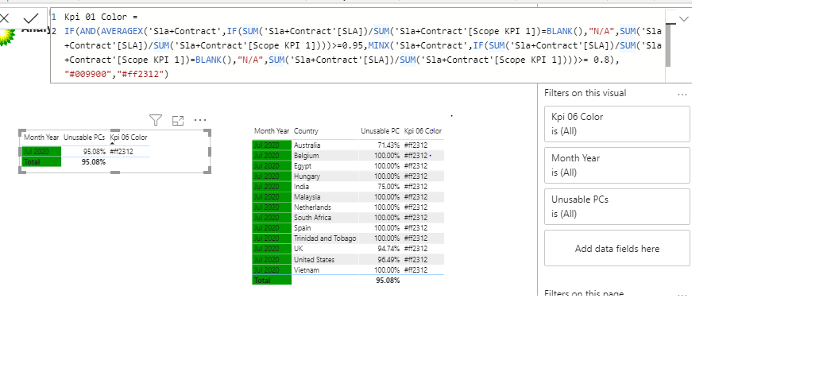
Task: Select the United States country cell
Action: pos(314,260)
